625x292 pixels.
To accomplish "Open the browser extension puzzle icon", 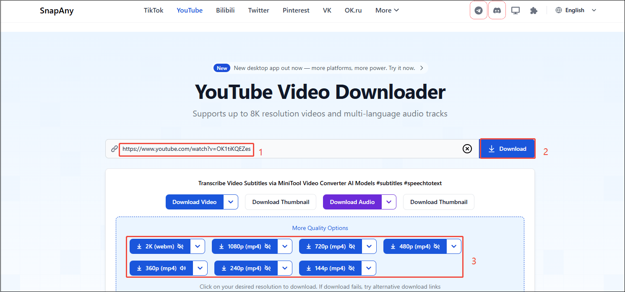I will [534, 10].
